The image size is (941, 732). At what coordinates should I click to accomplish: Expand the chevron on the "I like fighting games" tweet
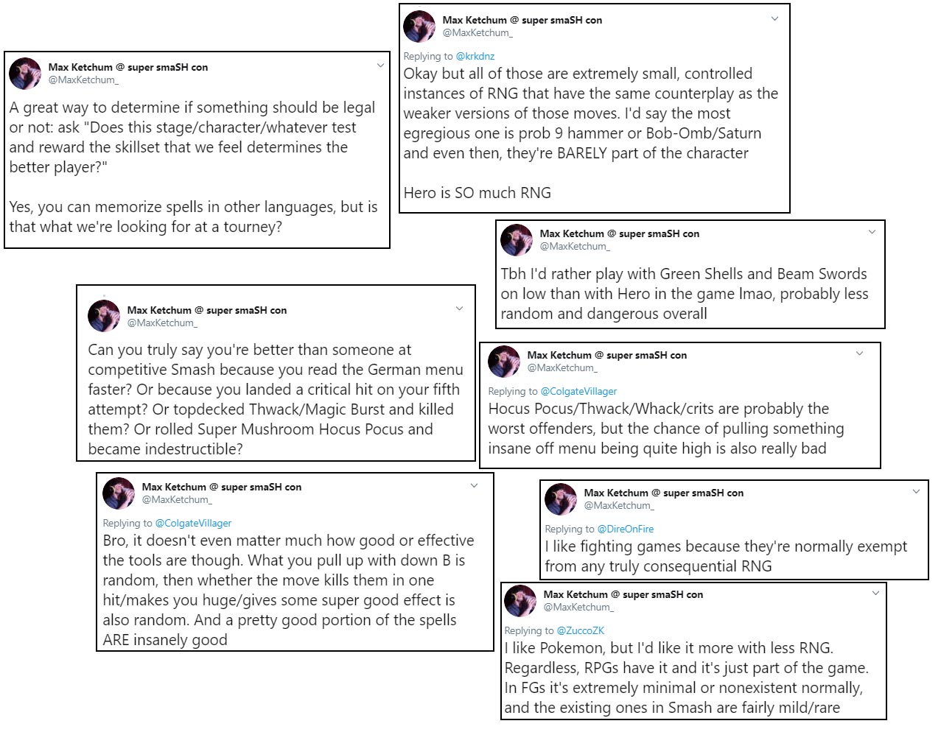pos(916,491)
